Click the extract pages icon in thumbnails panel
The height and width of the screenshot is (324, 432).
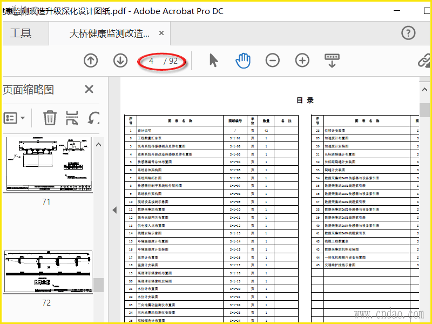tap(72, 118)
